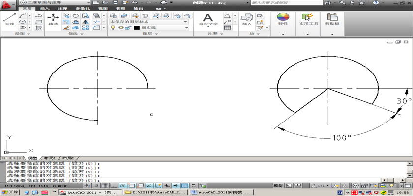Click the 模型 button in status bar

pyautogui.click(x=278, y=186)
